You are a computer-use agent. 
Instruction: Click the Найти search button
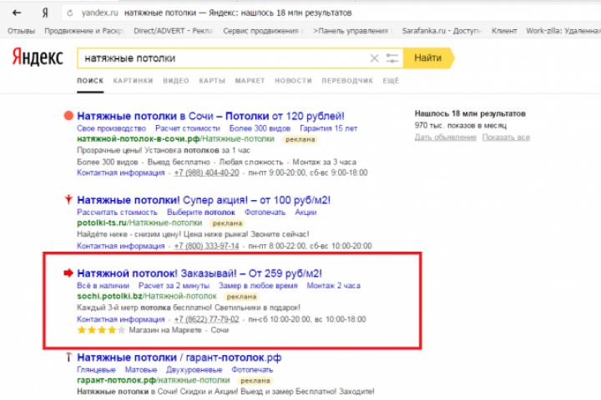[x=428, y=57]
